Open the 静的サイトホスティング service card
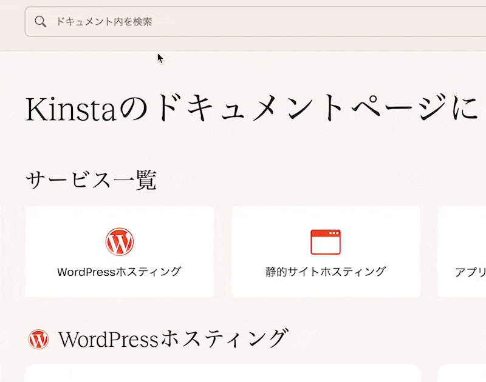The width and height of the screenshot is (486, 382). click(326, 252)
